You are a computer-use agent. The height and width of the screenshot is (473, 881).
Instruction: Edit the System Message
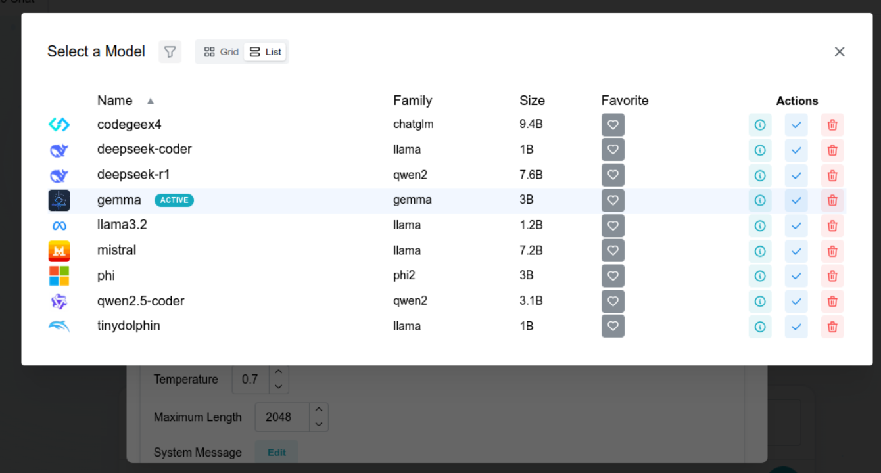[276, 453]
